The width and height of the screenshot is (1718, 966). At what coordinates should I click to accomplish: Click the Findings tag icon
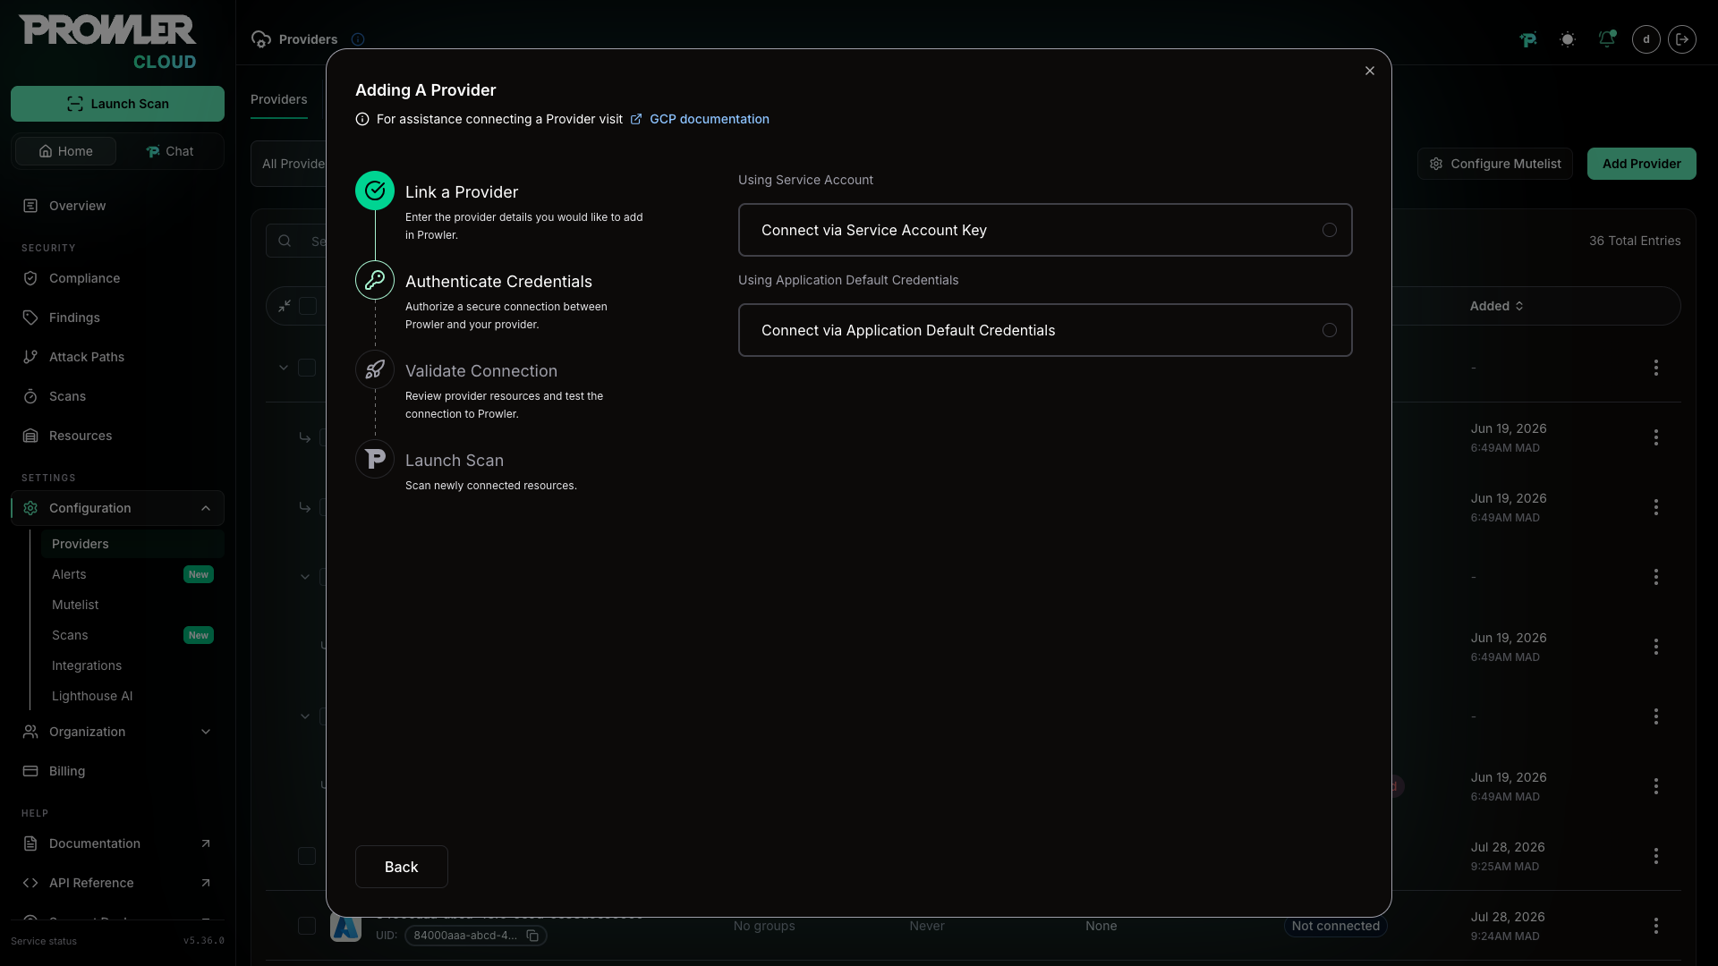pos(30,318)
